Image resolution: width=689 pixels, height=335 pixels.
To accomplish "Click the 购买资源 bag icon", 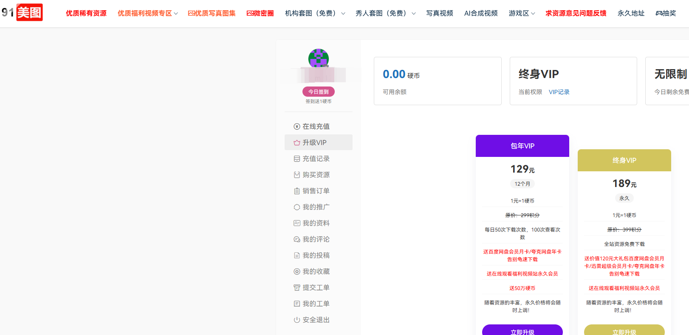I will click(297, 175).
